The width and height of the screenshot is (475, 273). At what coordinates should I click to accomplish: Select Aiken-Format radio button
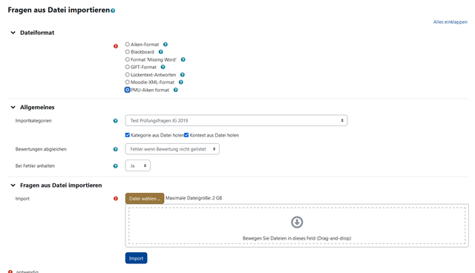128,45
